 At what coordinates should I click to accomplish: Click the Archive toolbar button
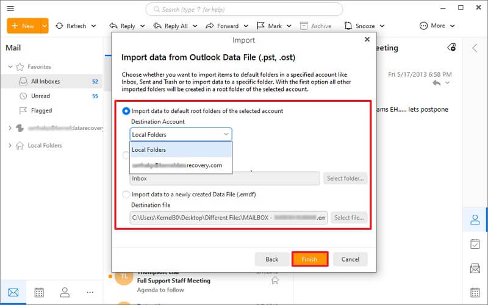coord(315,26)
